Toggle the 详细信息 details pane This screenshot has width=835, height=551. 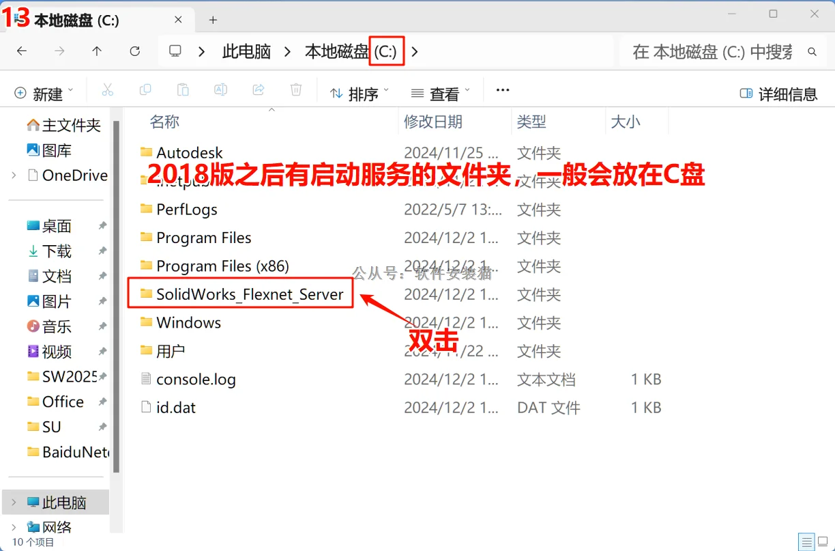(x=778, y=94)
